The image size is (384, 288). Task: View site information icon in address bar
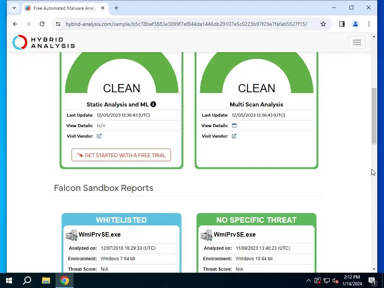[x=58, y=24]
